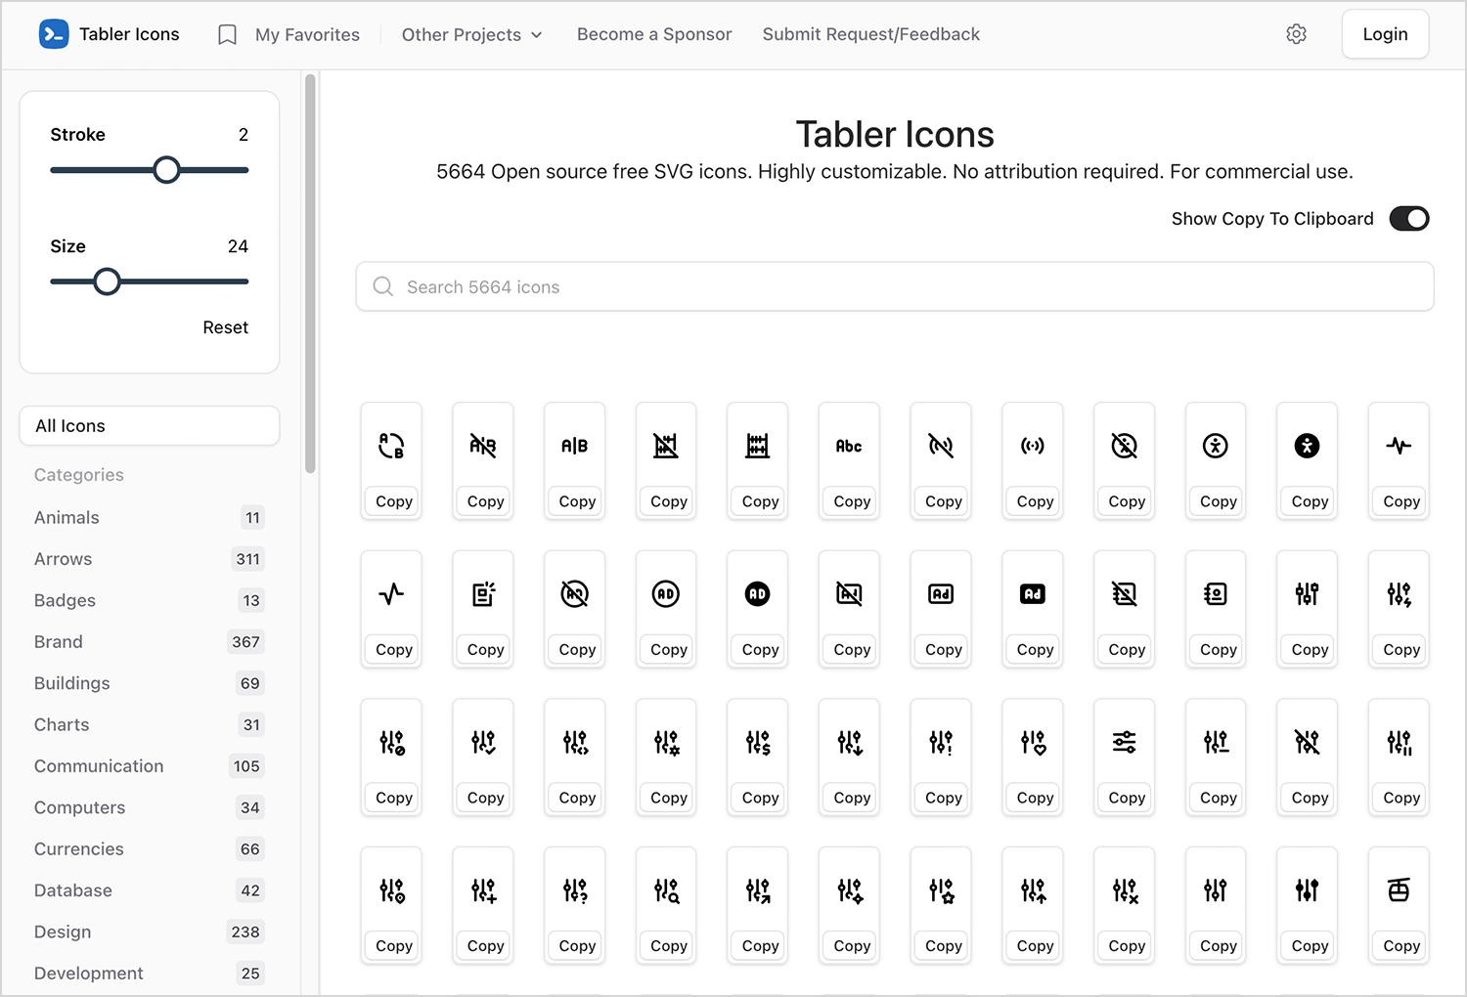Open the settings gear in header
This screenshot has width=1467, height=997.
click(1297, 34)
